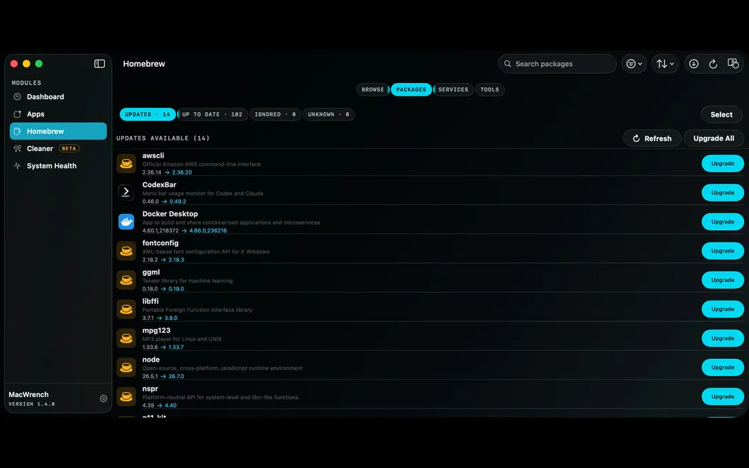
Task: Upgrade the libffi package
Action: (x=723, y=309)
